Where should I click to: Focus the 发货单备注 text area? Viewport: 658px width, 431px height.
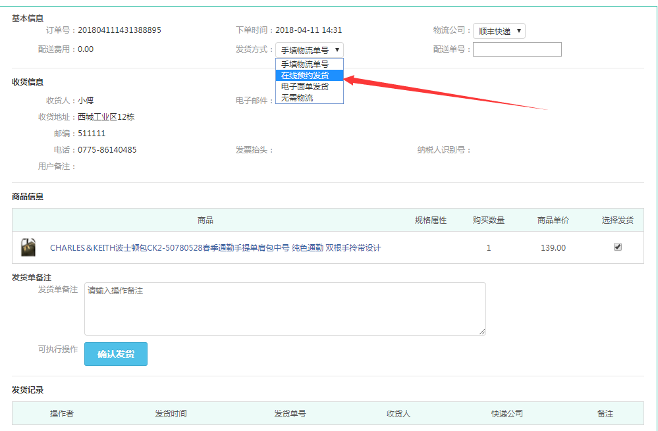[285, 309]
